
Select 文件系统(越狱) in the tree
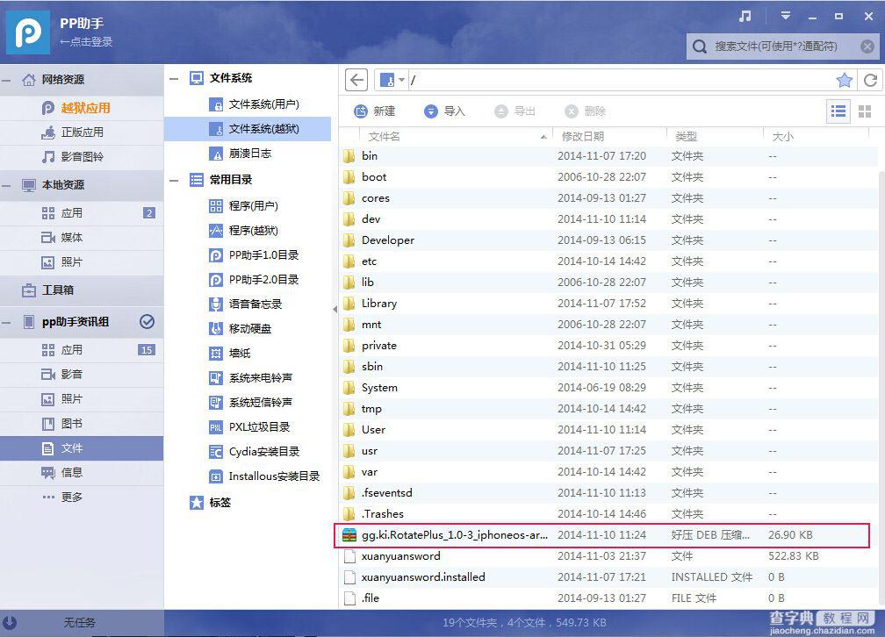[x=248, y=129]
